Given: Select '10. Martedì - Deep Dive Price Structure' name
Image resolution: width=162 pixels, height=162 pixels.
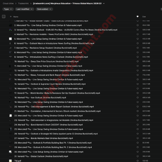Looking at the screenshot, I should click(x=46, y=62).
